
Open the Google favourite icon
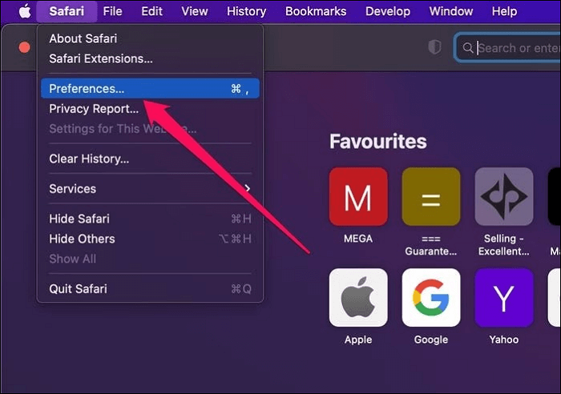coord(431,297)
